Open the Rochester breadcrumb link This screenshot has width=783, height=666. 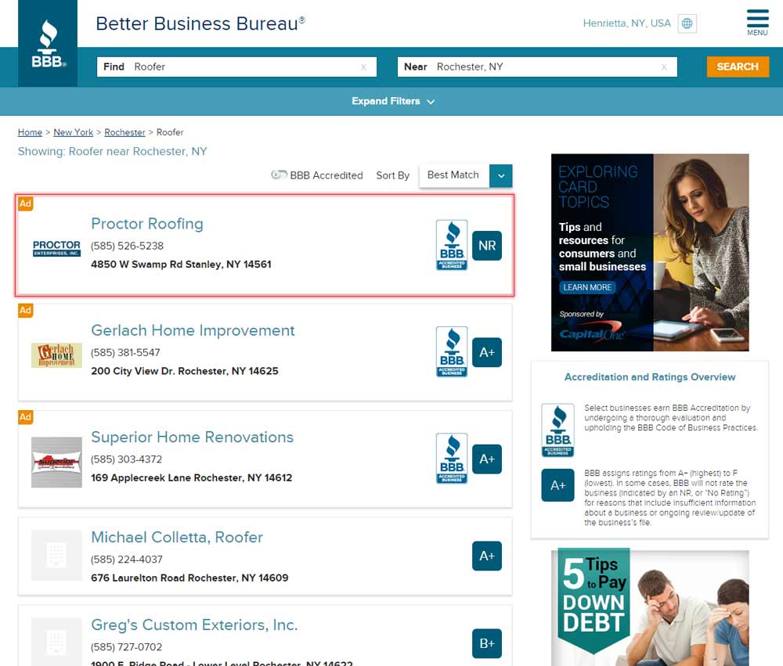click(124, 132)
